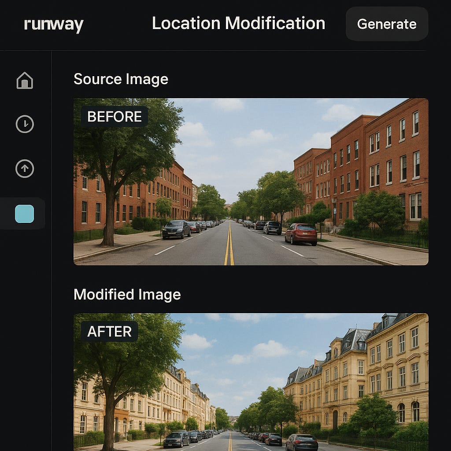This screenshot has height=451, width=451.
Task: Click the runway logo
Action: click(54, 25)
